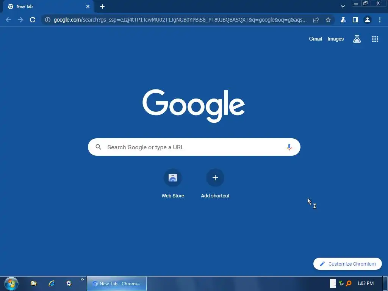Open the Google apps grid
The image size is (388, 291).
pyautogui.click(x=375, y=39)
